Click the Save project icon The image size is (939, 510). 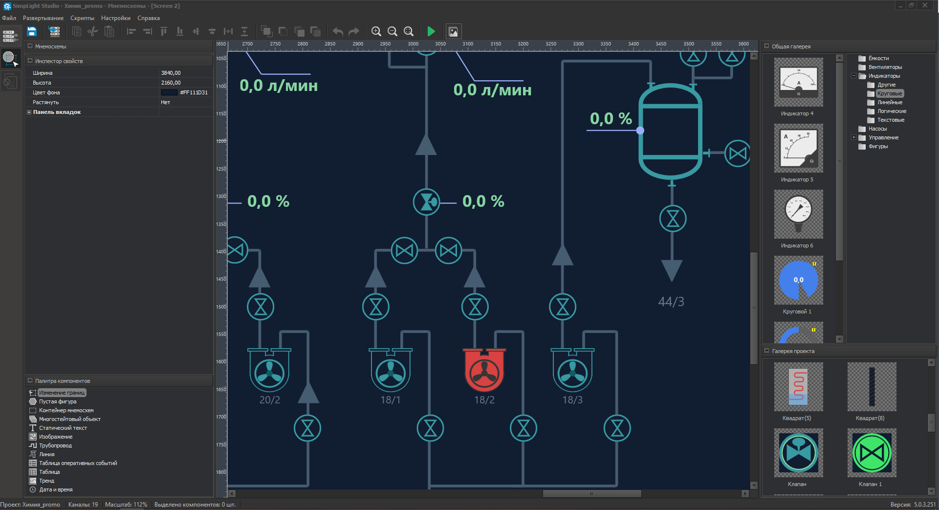pyautogui.click(x=32, y=32)
